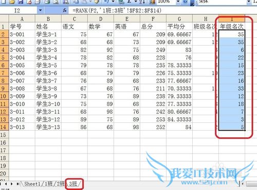
Task: Click the 语文 header cell
Action: (75, 27)
